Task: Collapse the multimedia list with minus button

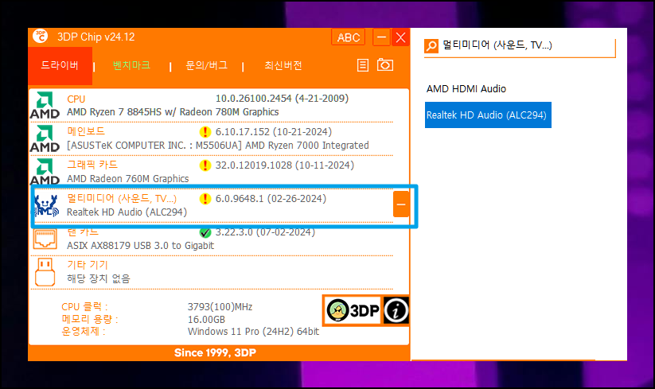Action: [401, 204]
